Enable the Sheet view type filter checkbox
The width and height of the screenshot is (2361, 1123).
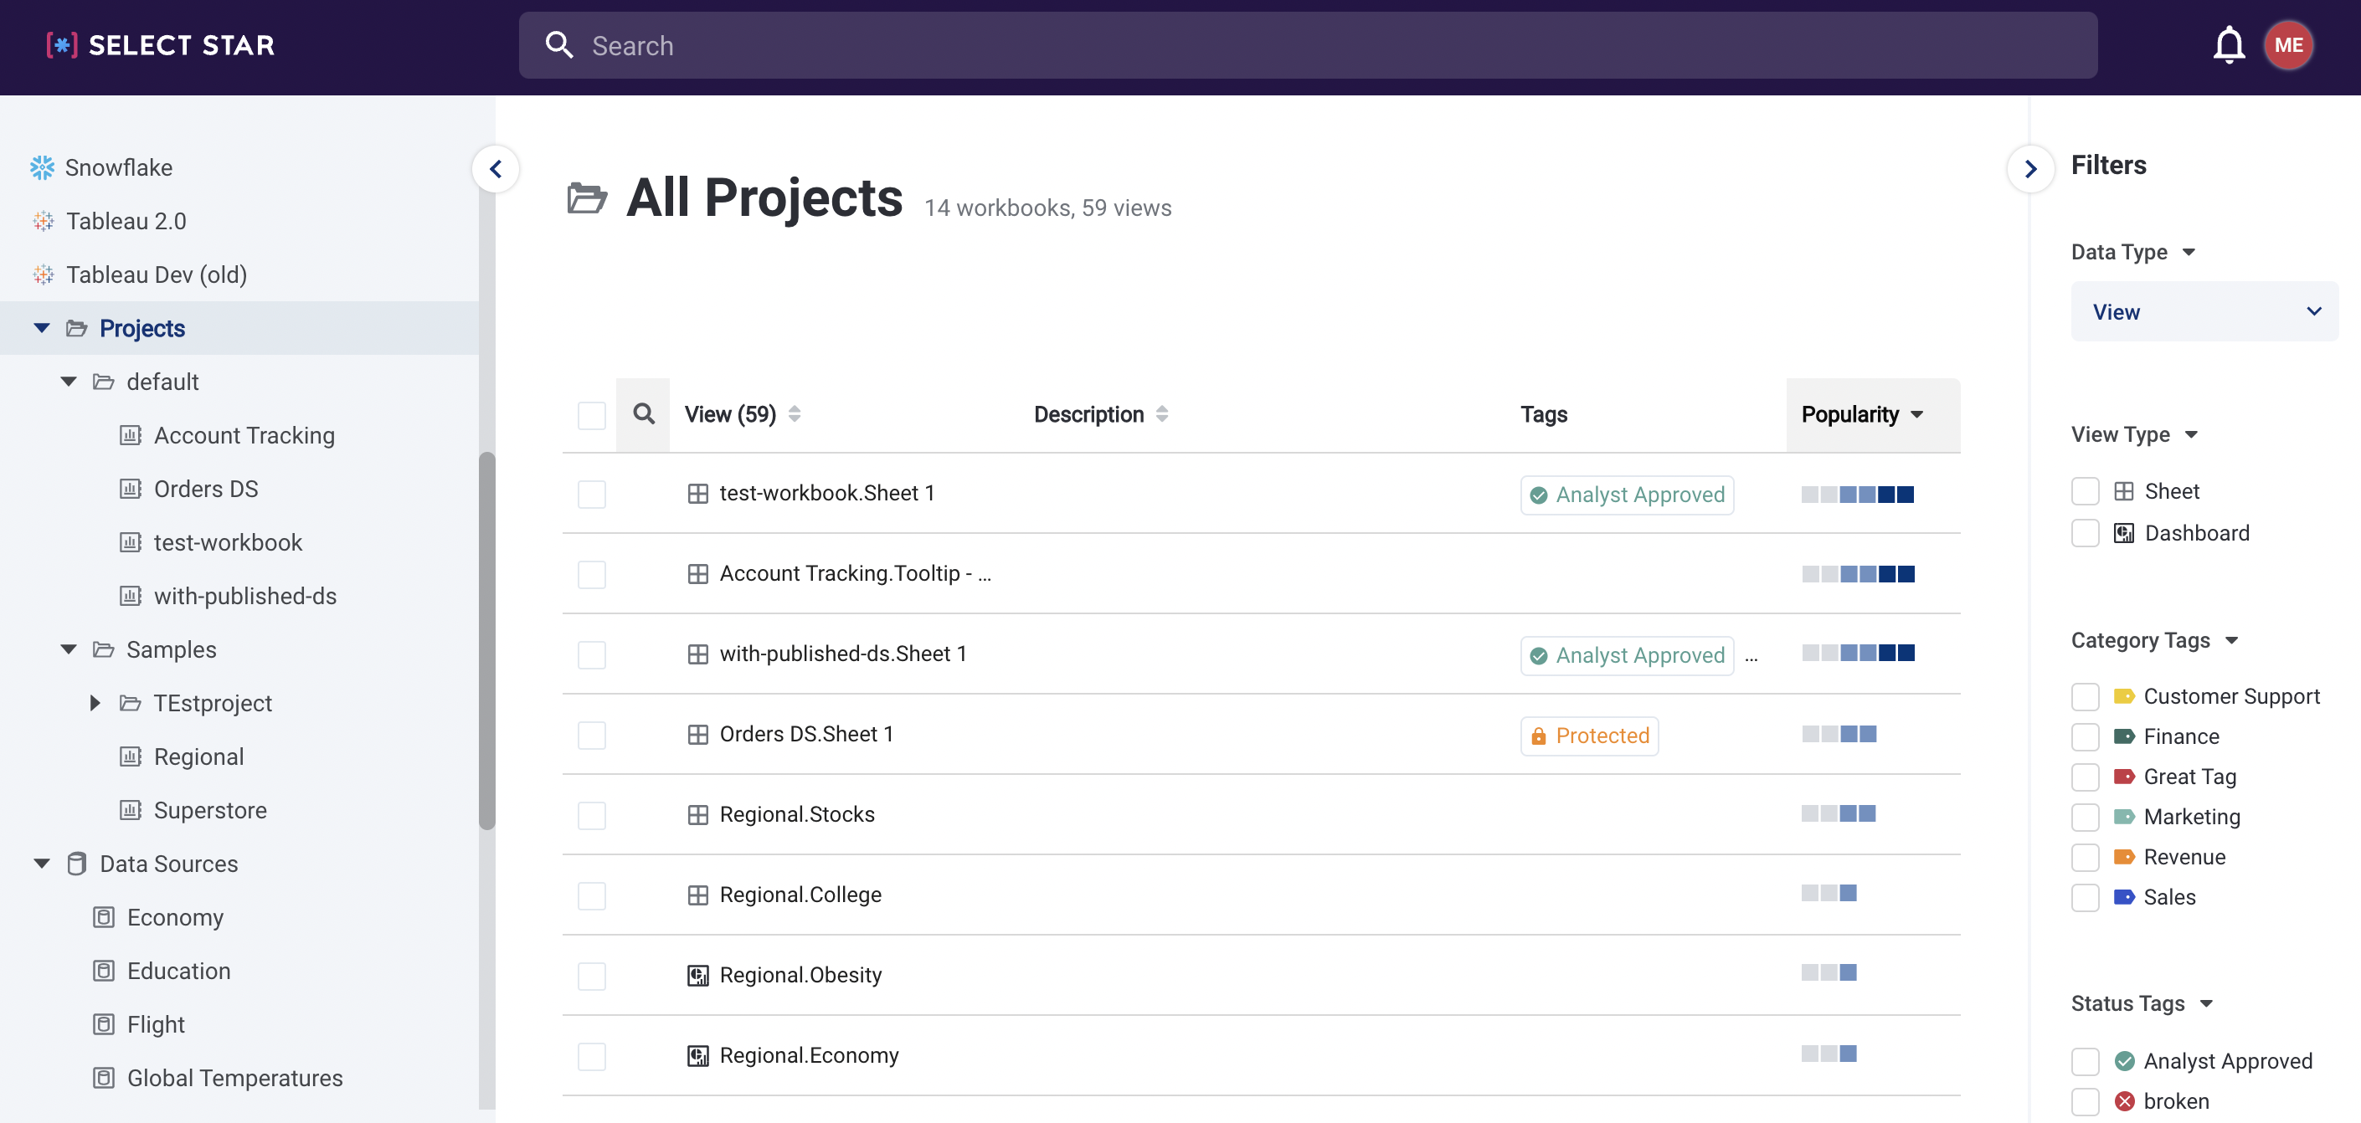coord(2084,491)
